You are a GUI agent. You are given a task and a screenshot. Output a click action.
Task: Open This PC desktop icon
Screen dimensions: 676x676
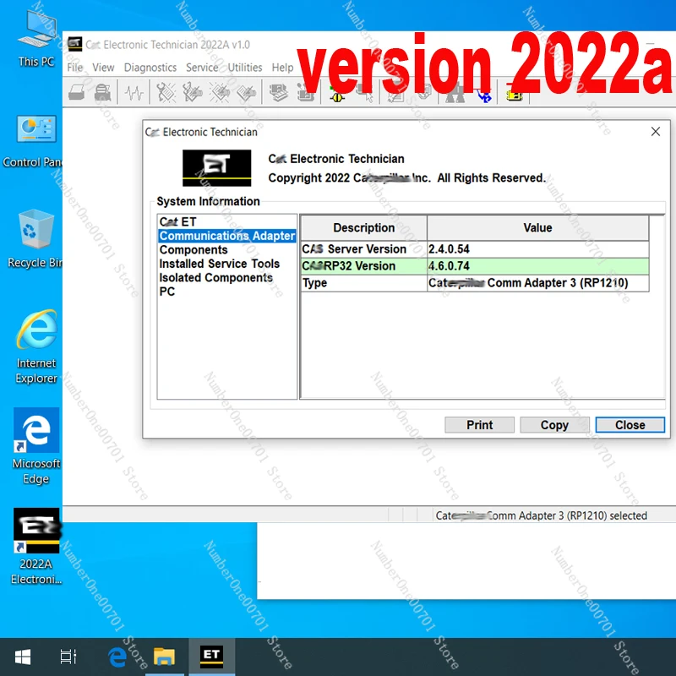pyautogui.click(x=36, y=38)
